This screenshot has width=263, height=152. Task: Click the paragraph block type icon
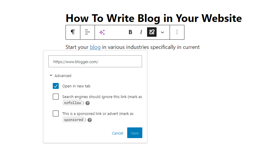click(x=73, y=32)
